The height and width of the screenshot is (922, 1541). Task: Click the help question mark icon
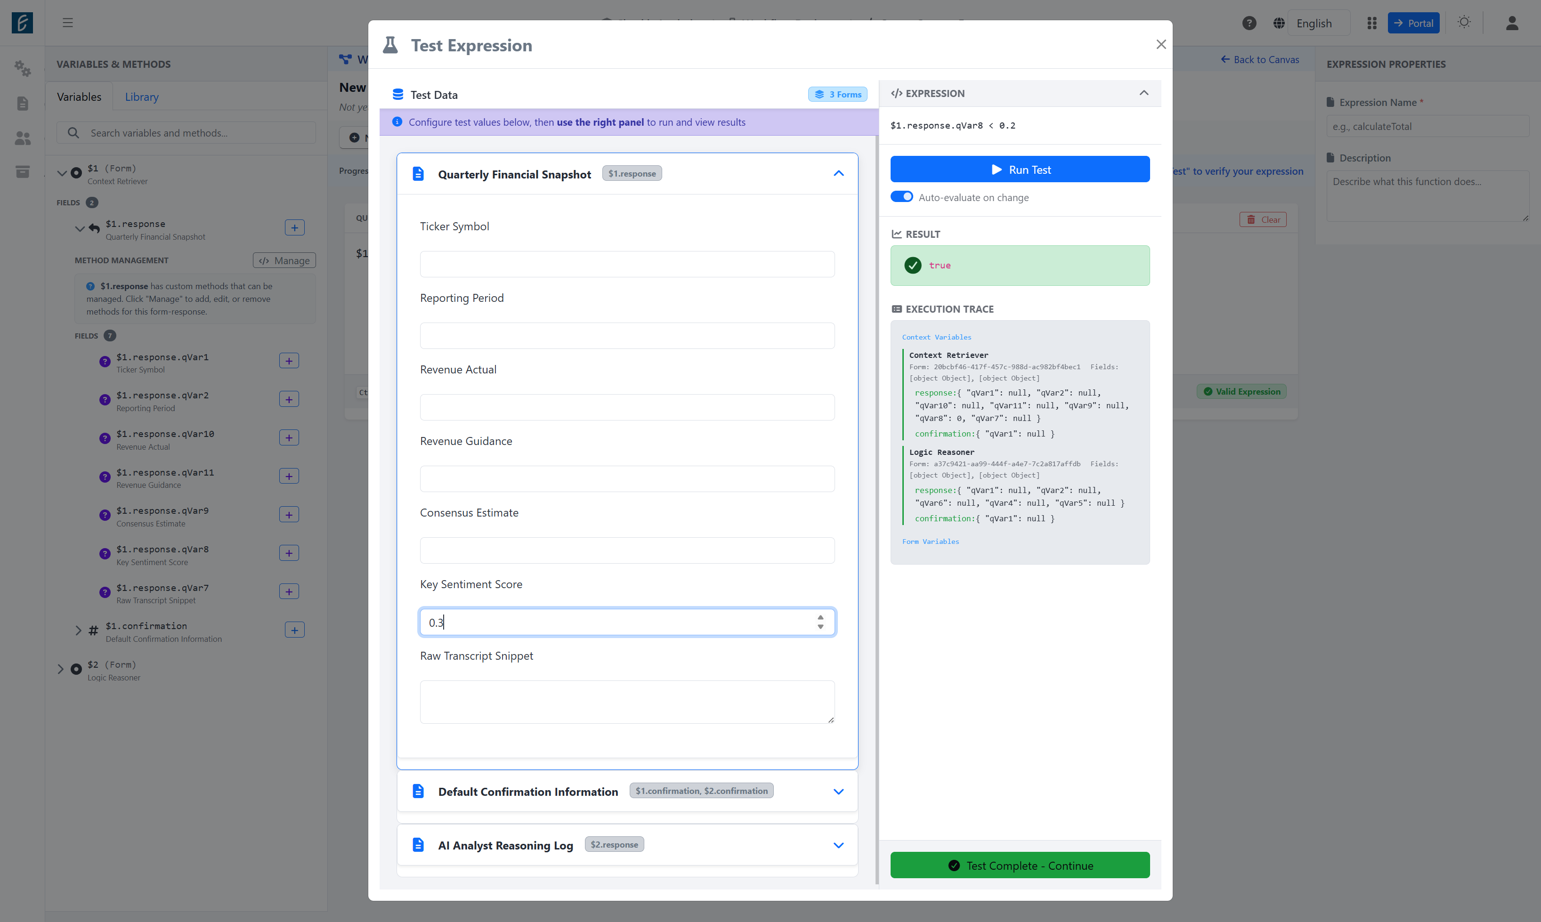pos(1249,23)
